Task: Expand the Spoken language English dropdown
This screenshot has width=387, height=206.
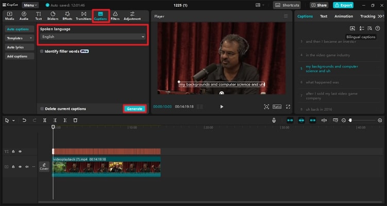Action: click(x=93, y=37)
